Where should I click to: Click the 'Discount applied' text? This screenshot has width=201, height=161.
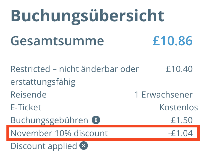point(44,146)
